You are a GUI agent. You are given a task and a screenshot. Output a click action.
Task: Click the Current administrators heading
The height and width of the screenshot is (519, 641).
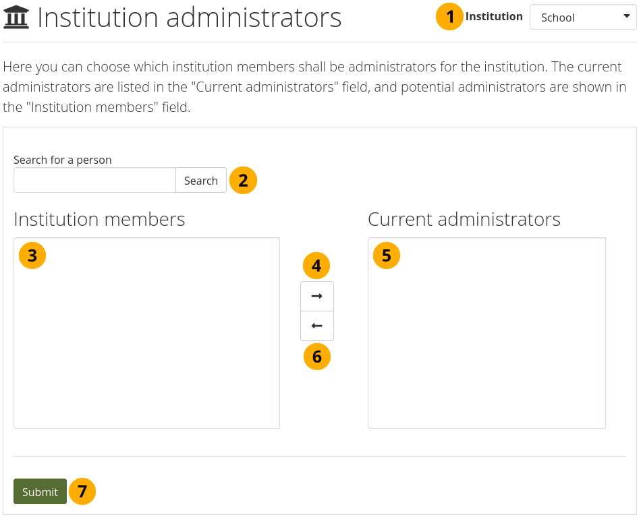(x=464, y=219)
